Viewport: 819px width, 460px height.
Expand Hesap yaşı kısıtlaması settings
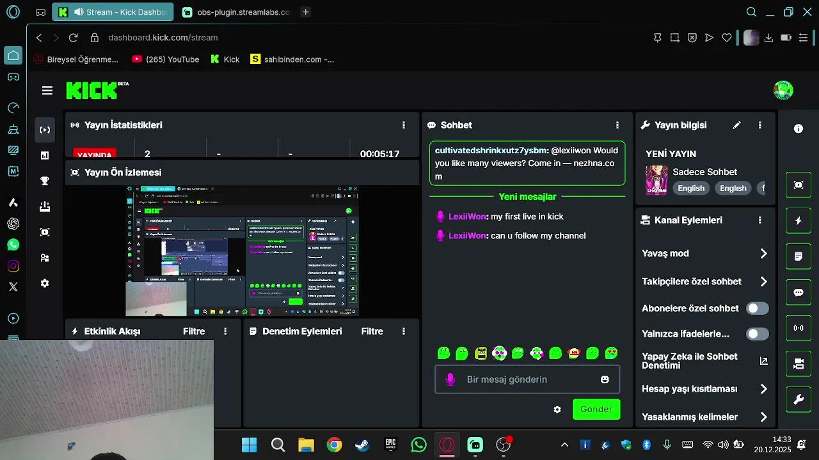pos(763,389)
